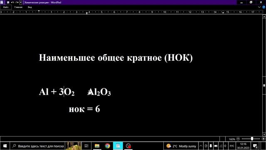Click the Save icon in quick access toolbar
The width and height of the screenshot is (266, 150).
point(8,2)
